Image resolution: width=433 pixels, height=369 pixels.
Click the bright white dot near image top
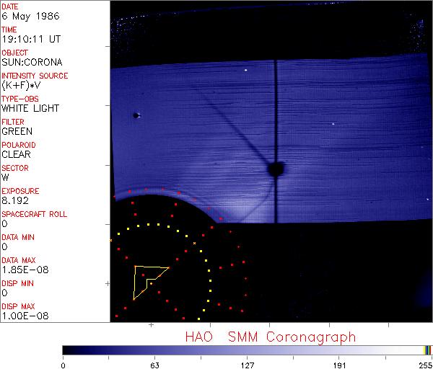pos(246,70)
